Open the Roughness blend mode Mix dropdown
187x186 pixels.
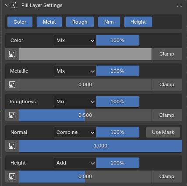[75, 102]
